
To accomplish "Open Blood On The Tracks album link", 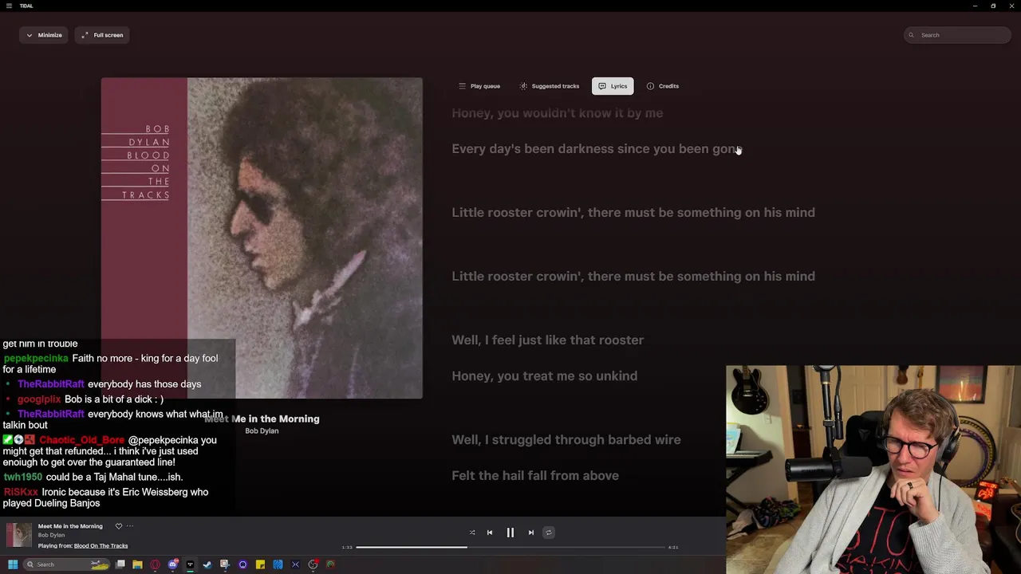I will point(101,546).
